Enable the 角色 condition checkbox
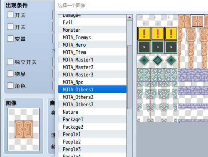The image size is (208, 157). pos(10,85)
